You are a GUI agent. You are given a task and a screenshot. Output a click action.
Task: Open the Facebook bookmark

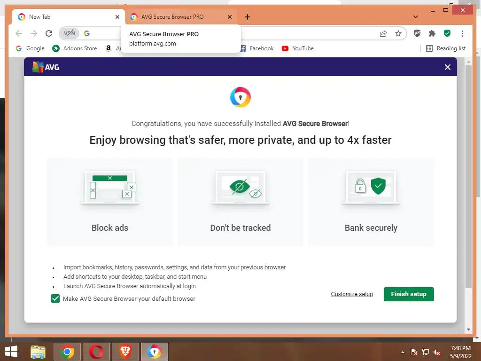257,48
